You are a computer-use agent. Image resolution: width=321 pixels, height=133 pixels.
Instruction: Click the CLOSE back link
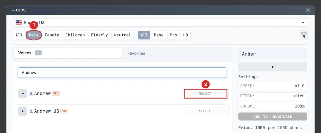point(20,10)
